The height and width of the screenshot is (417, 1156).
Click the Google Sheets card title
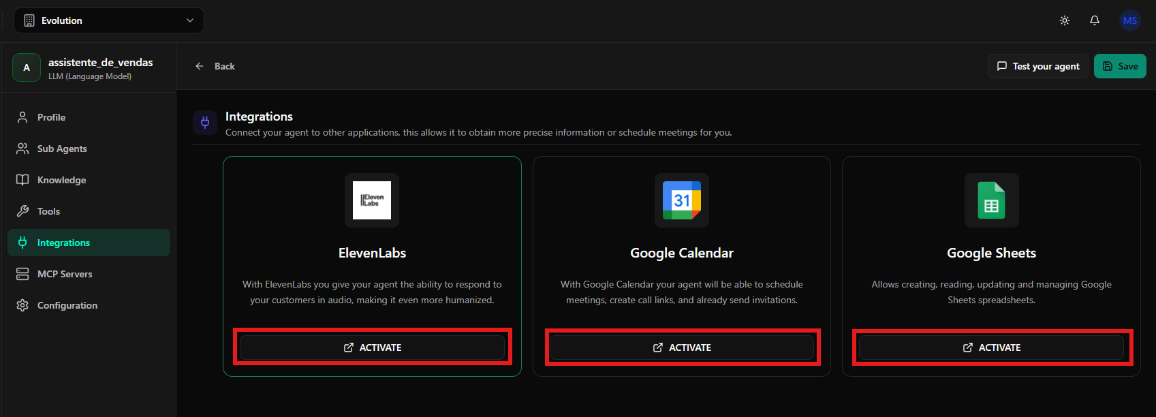(992, 253)
